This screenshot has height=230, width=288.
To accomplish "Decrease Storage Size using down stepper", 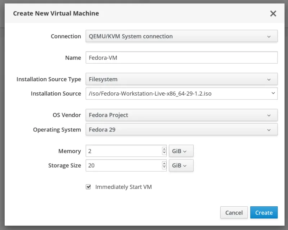I will coord(164,167).
